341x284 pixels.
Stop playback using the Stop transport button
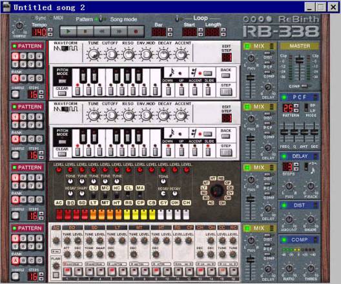(85, 31)
